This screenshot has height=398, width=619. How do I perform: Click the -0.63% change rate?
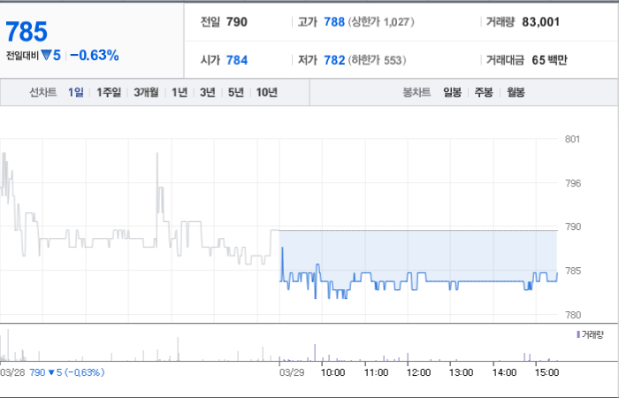tap(95, 55)
